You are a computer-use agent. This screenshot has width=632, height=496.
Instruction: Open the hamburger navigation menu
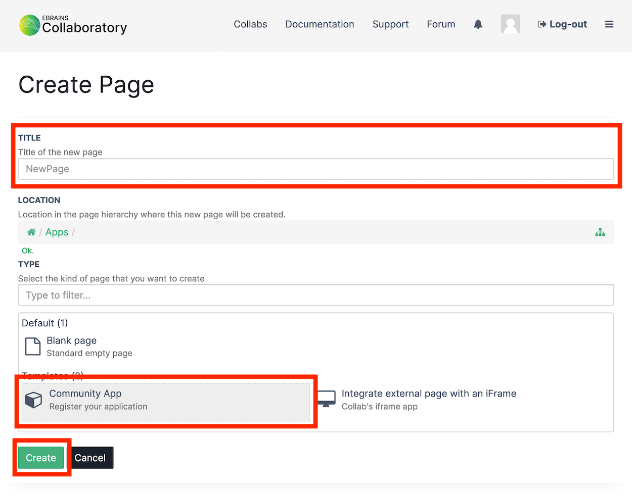tap(609, 24)
